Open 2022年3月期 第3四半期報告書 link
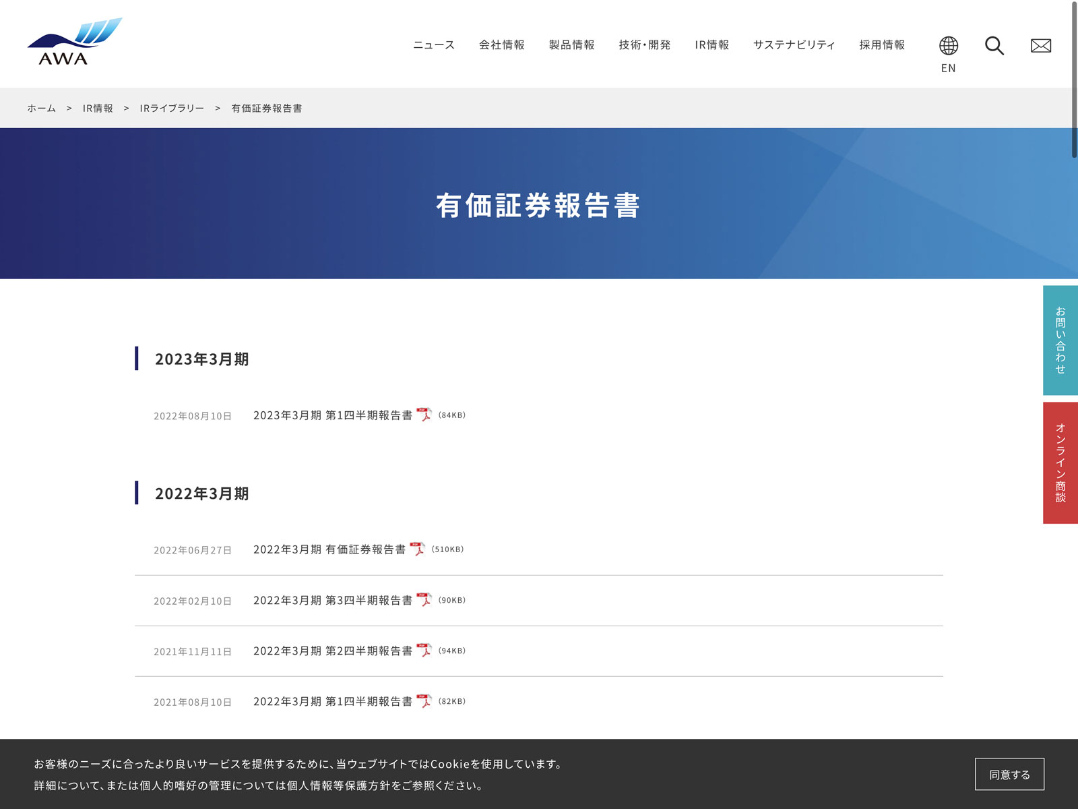The image size is (1078, 809). click(x=333, y=600)
